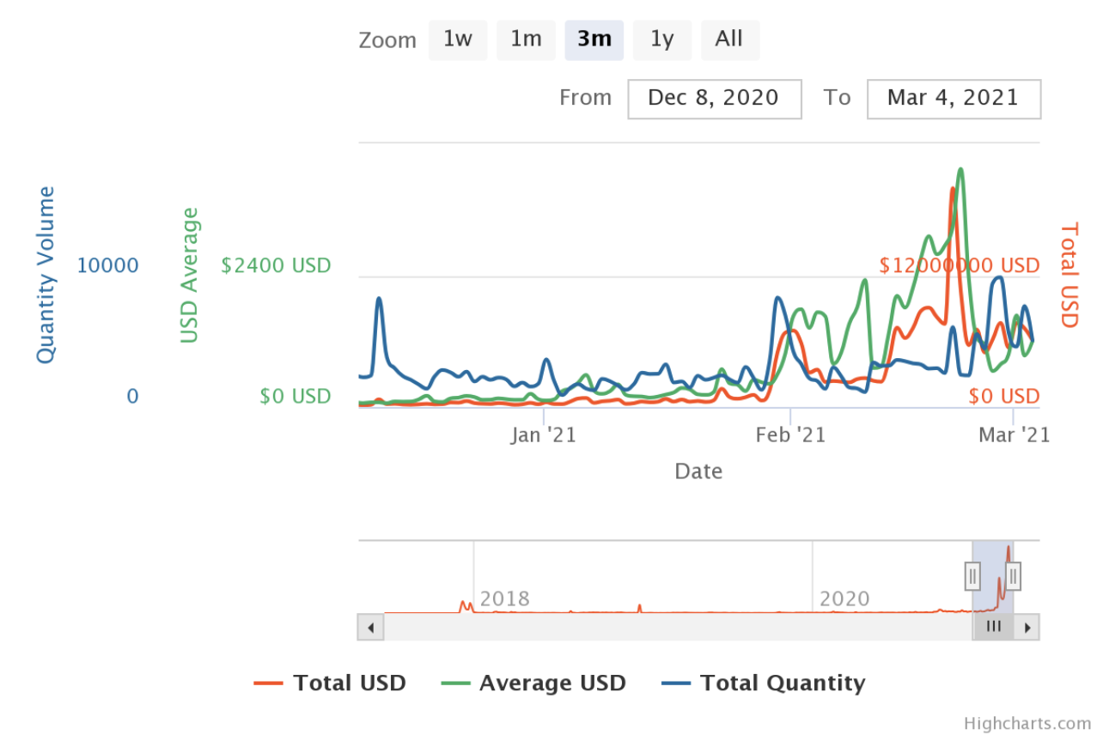Click the right scrollbar arrow in navigator
Image resolution: width=1103 pixels, height=735 pixels.
(1027, 627)
